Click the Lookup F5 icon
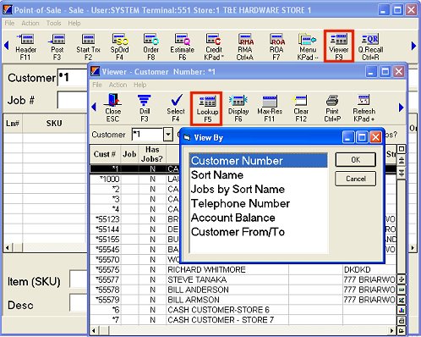 pos(206,108)
